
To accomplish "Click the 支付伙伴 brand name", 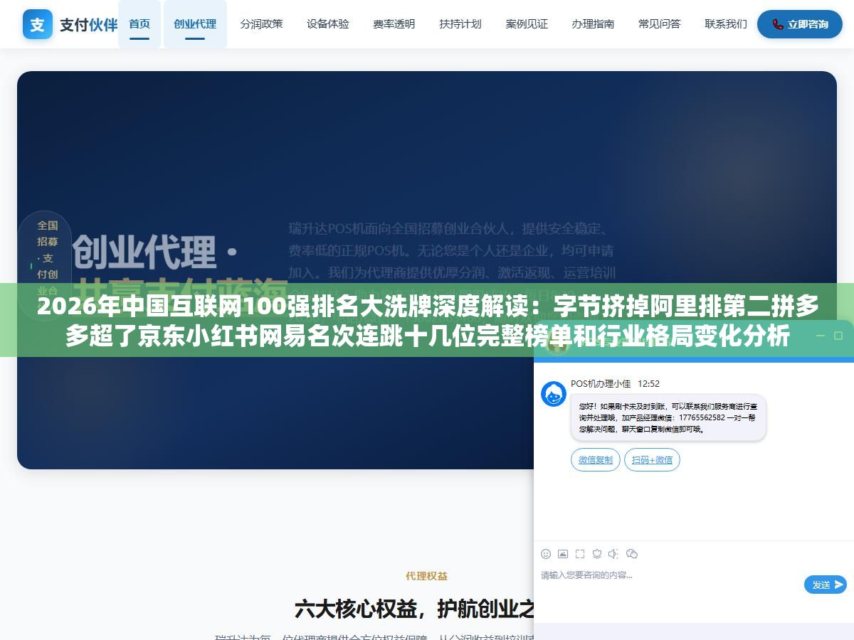I will (89, 25).
